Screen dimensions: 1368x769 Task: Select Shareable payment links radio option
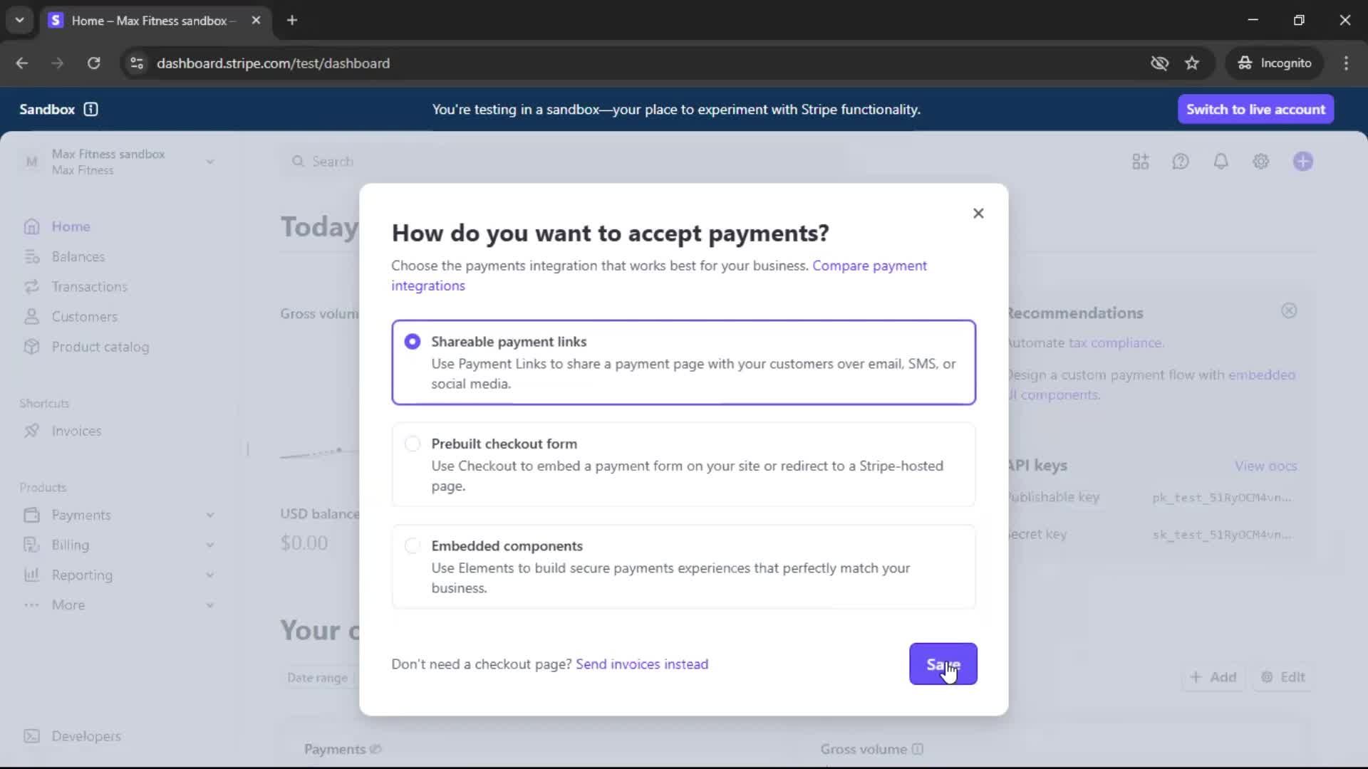(412, 342)
